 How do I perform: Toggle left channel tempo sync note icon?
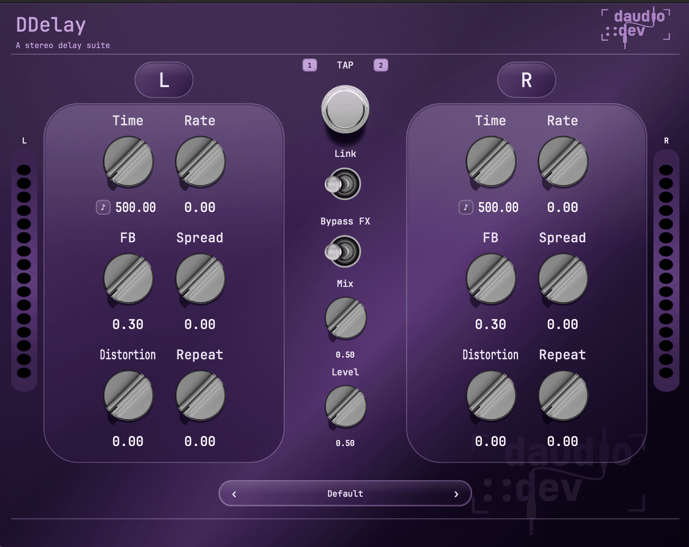coord(103,207)
